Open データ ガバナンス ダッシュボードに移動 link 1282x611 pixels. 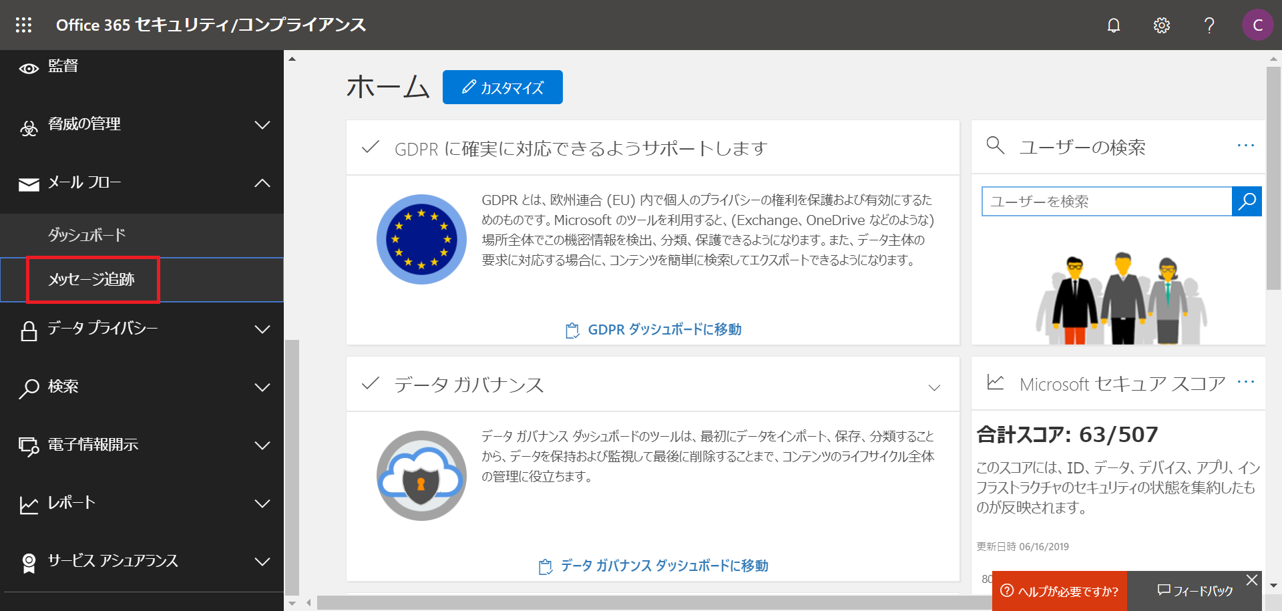[x=654, y=566]
